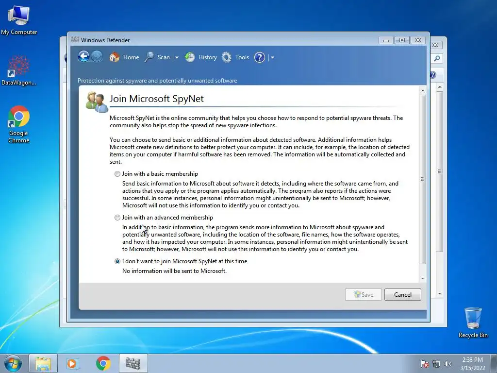Viewport: 497px width, 373px height.
Task: Click scroll-up arrow in background window
Action: pyautogui.click(x=440, y=87)
